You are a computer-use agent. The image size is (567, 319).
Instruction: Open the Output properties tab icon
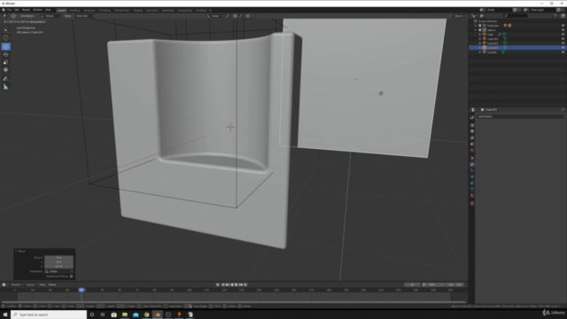[472, 131]
